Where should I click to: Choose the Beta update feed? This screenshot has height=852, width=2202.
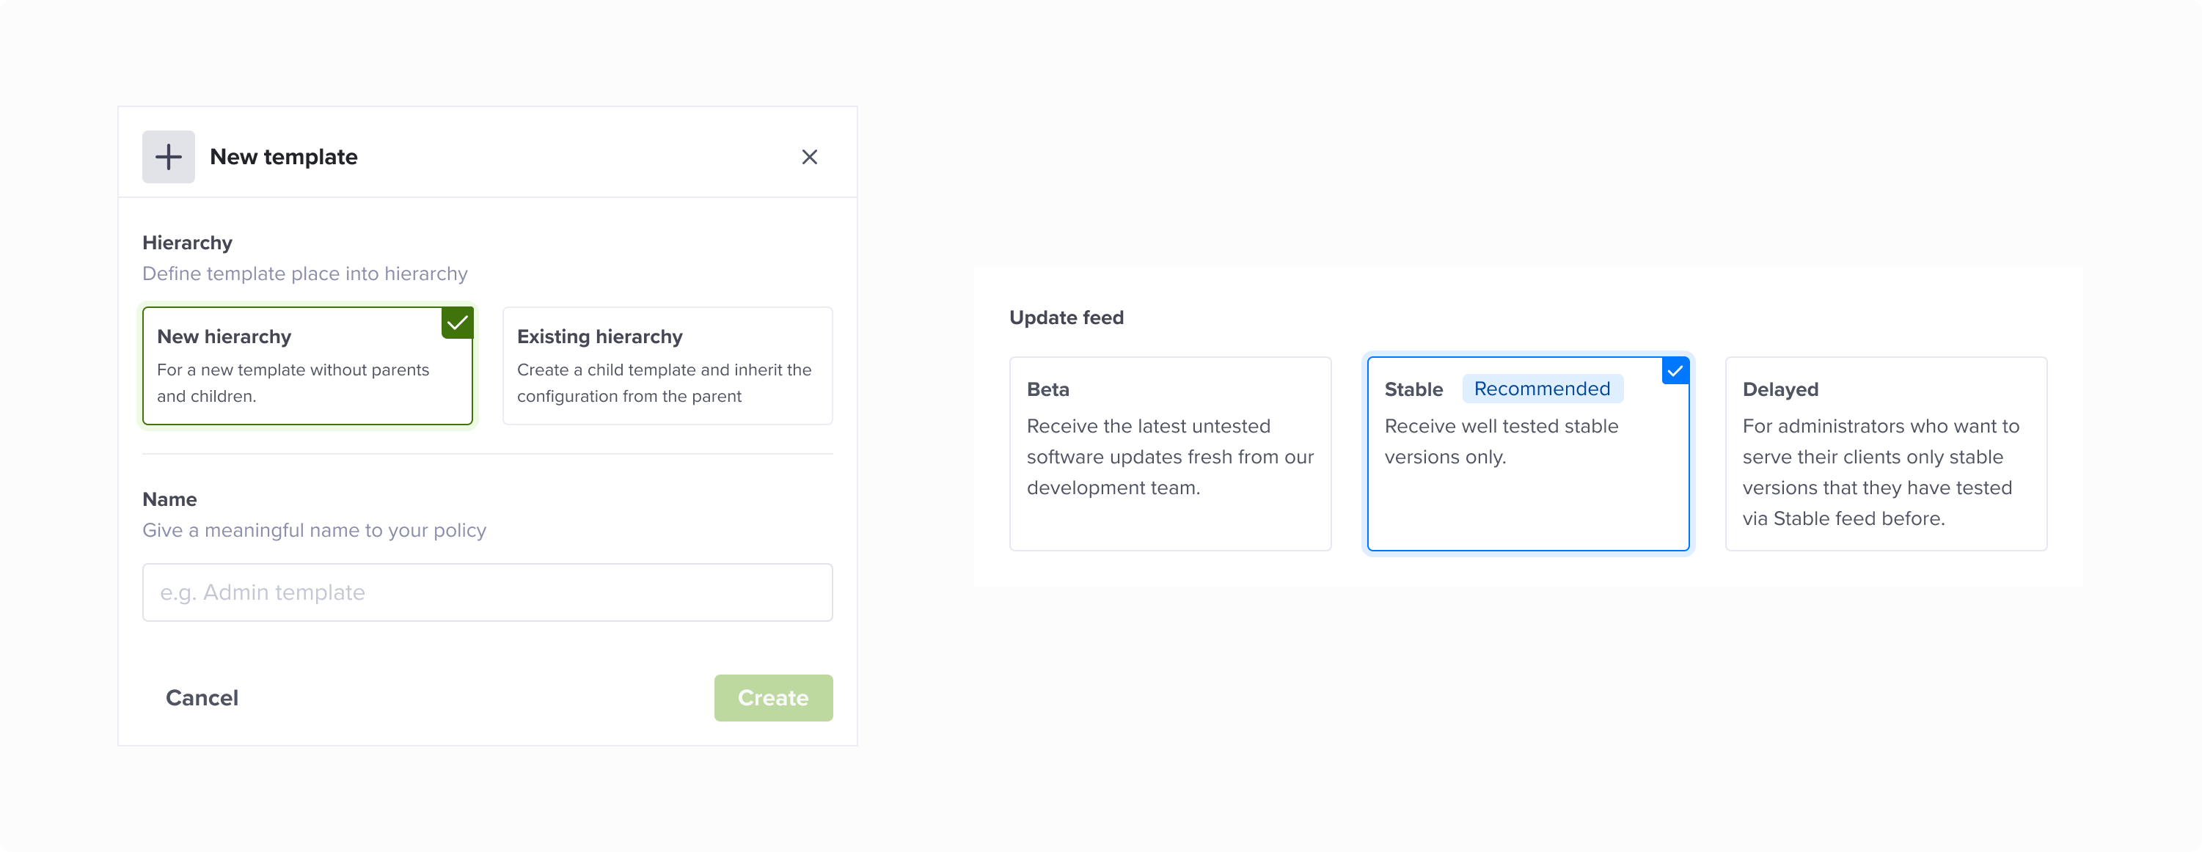[x=1169, y=454]
